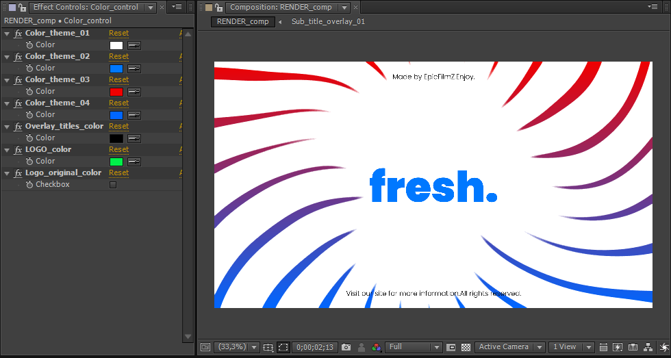Collapse the LOGO_color effect

[x=7, y=150]
